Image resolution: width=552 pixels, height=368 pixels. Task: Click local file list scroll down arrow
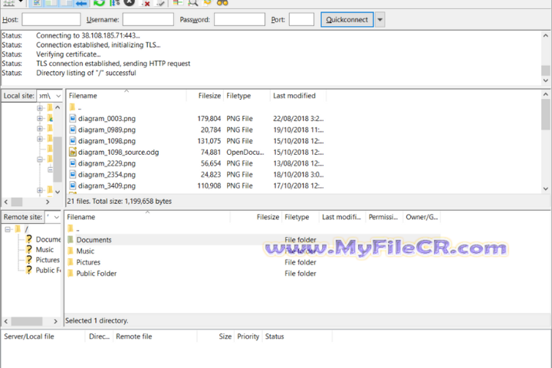(x=546, y=189)
